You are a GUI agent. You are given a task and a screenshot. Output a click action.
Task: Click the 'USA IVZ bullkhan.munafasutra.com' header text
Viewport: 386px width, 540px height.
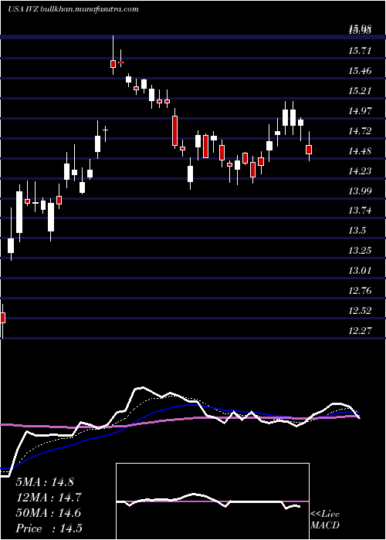(73, 9)
